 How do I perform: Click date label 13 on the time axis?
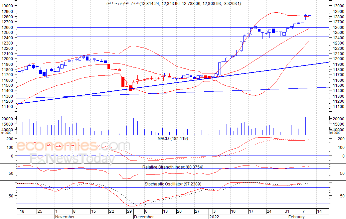coord(165,211)
